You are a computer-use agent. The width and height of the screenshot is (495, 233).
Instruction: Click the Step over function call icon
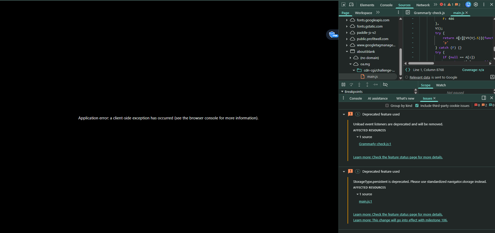tap(351, 85)
